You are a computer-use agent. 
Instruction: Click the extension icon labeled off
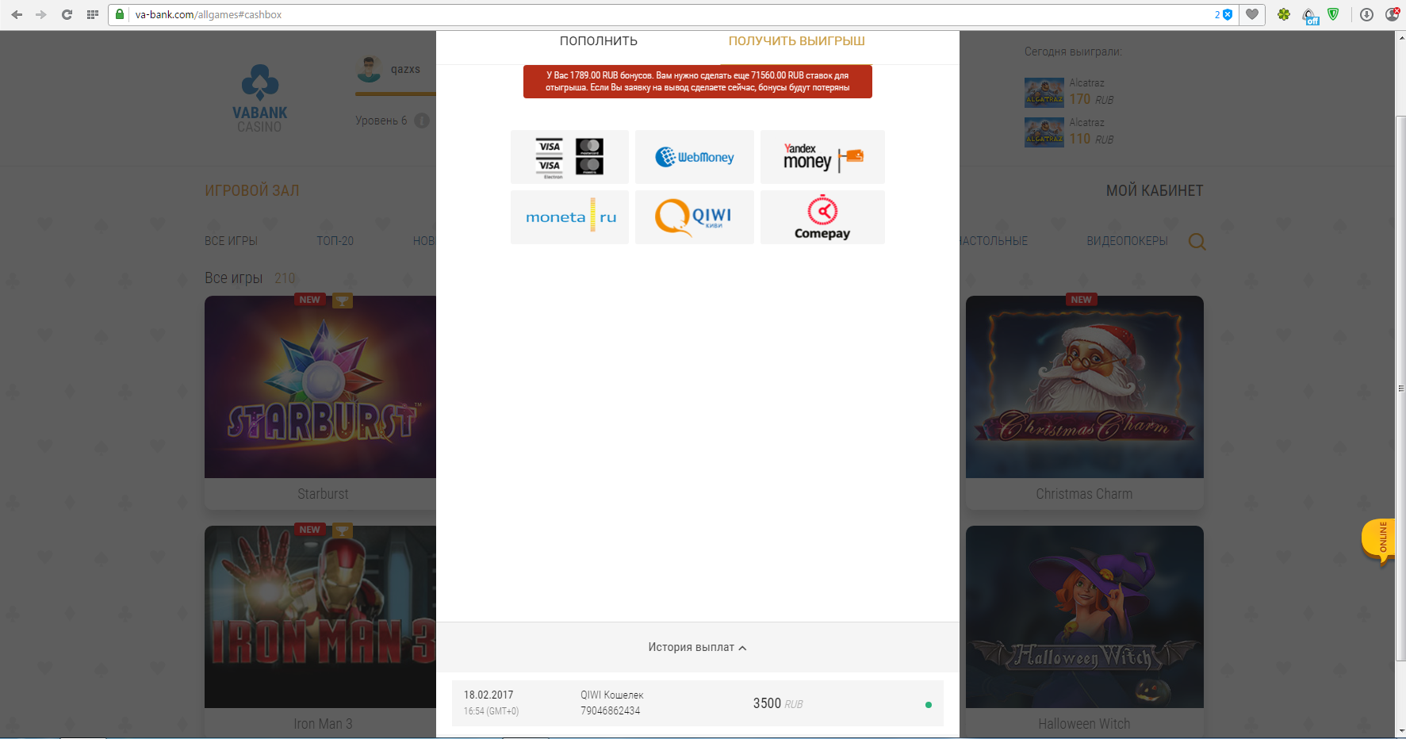coord(1310,16)
